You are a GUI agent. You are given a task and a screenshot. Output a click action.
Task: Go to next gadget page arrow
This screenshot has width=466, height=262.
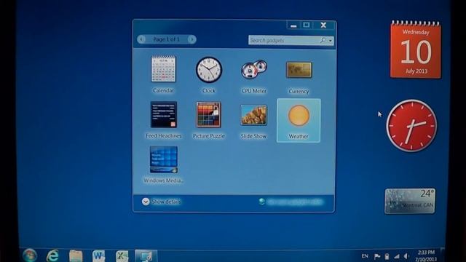[192, 39]
